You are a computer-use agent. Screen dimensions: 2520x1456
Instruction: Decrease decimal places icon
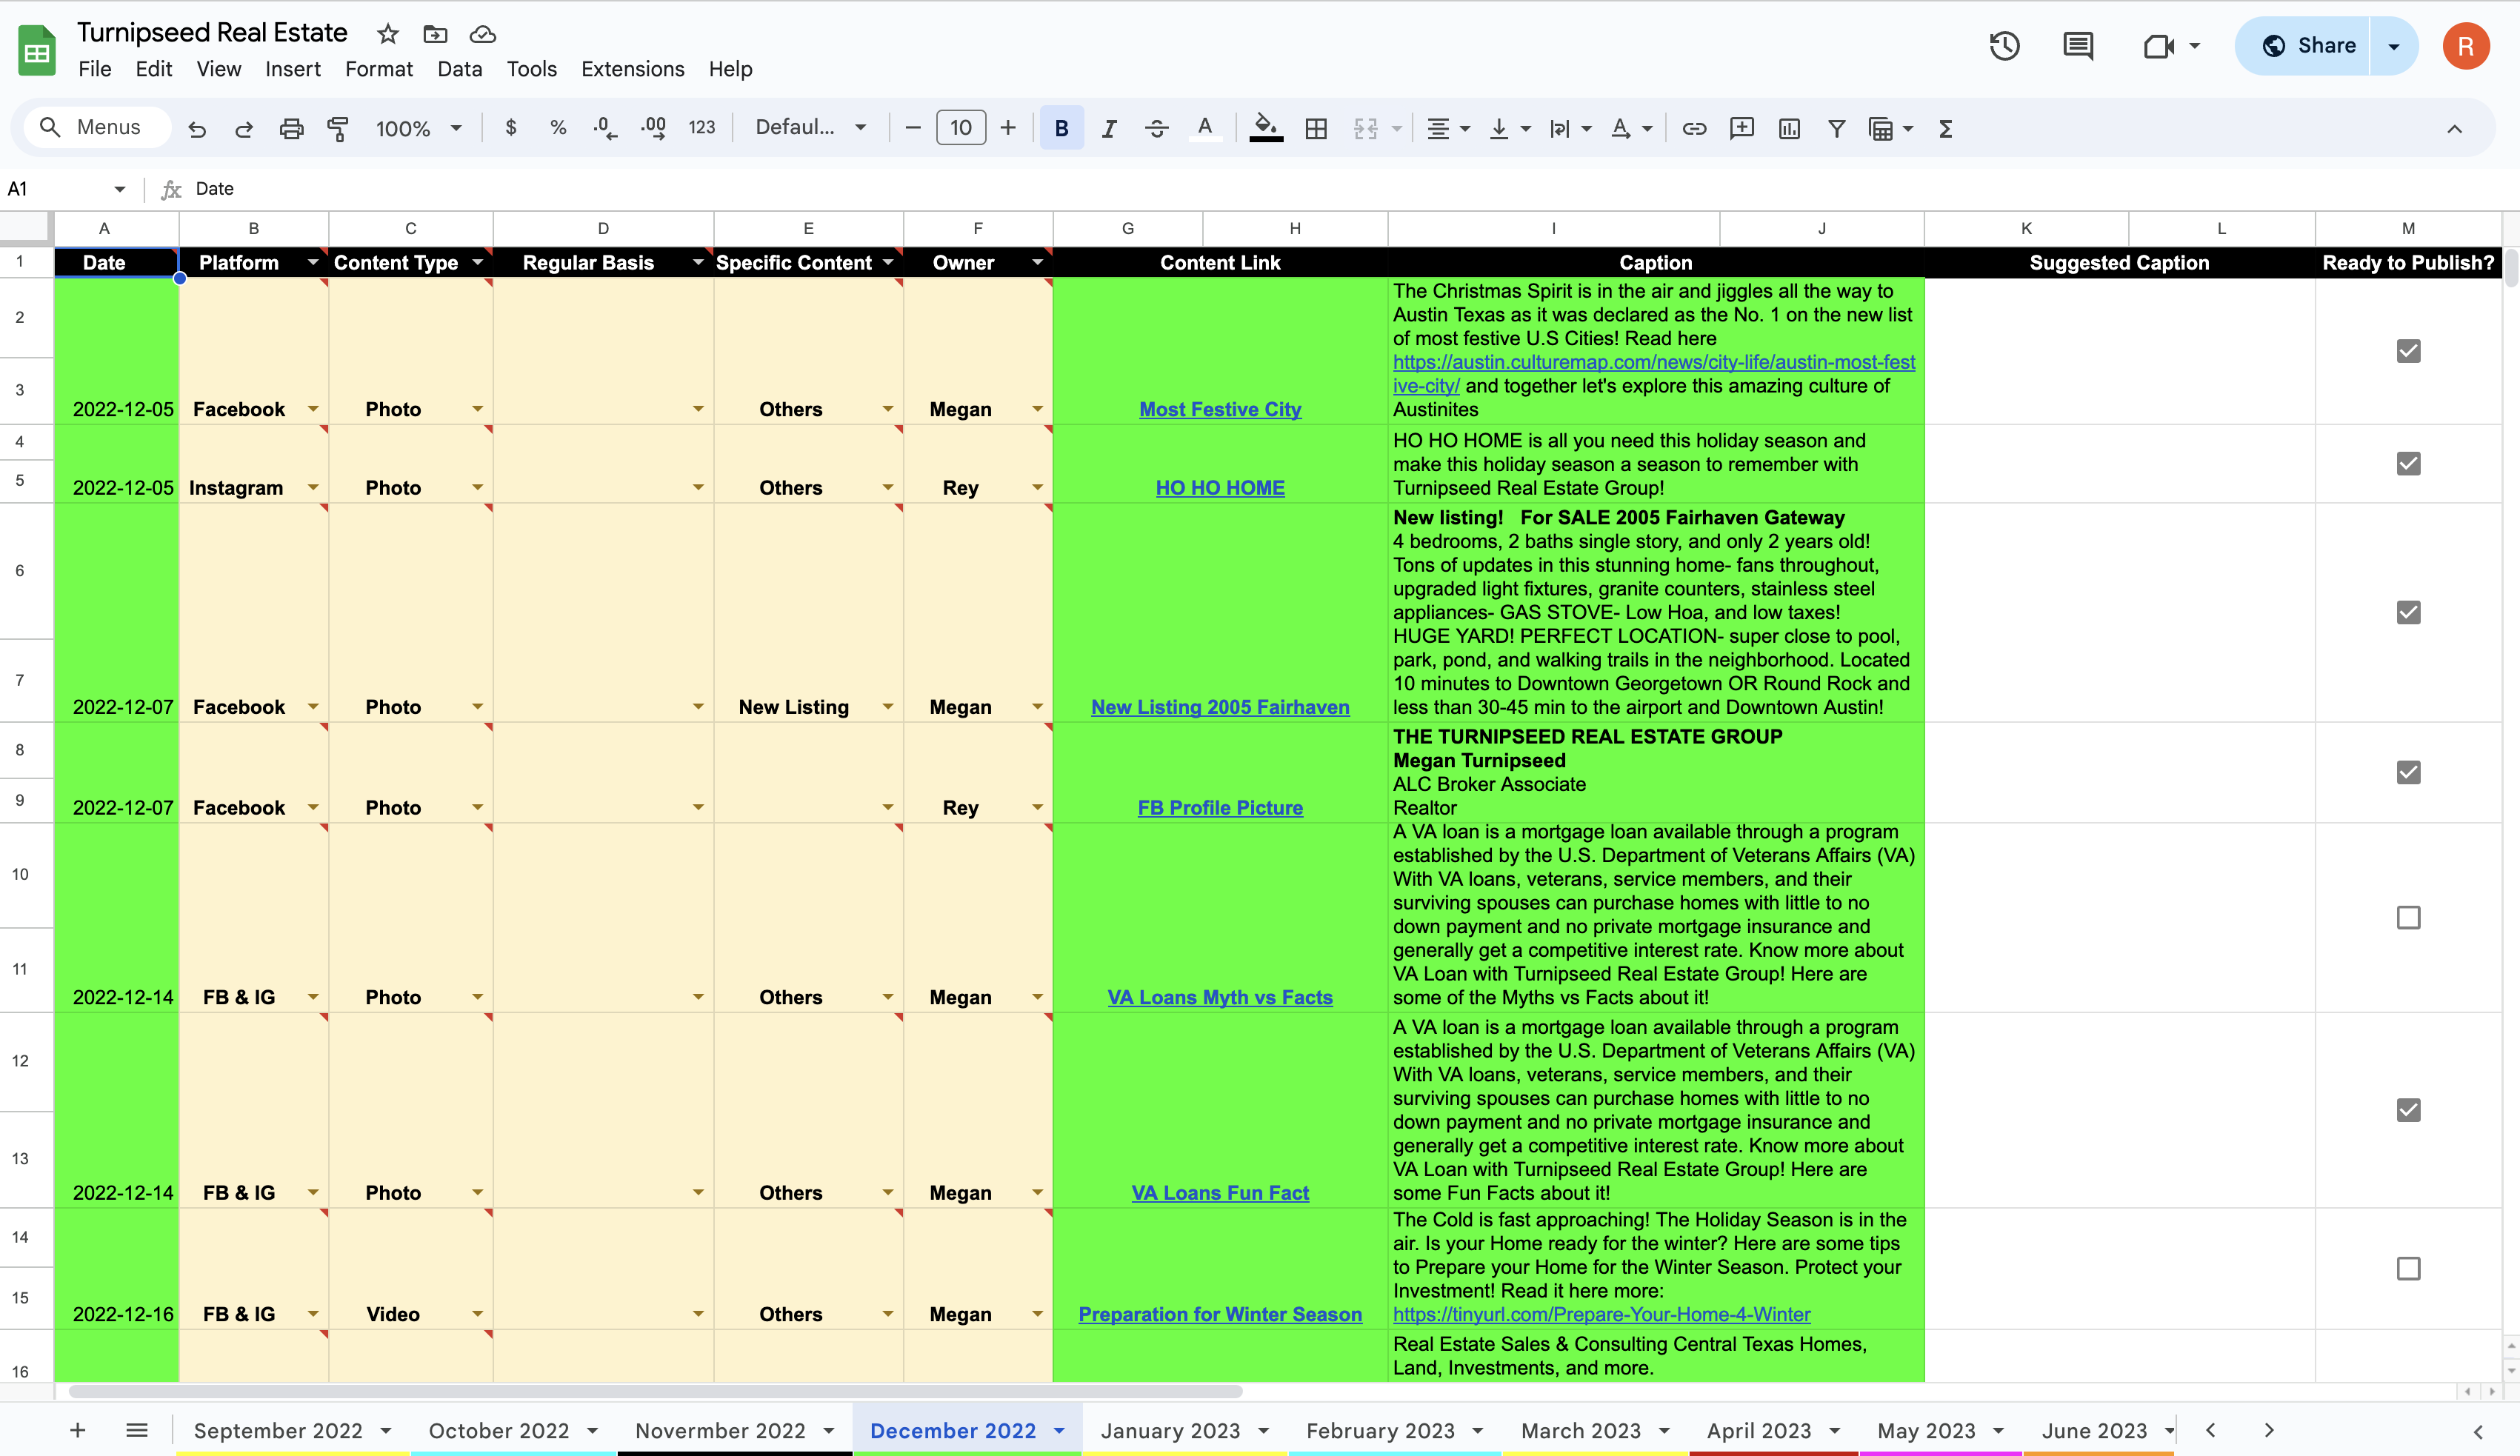(605, 128)
